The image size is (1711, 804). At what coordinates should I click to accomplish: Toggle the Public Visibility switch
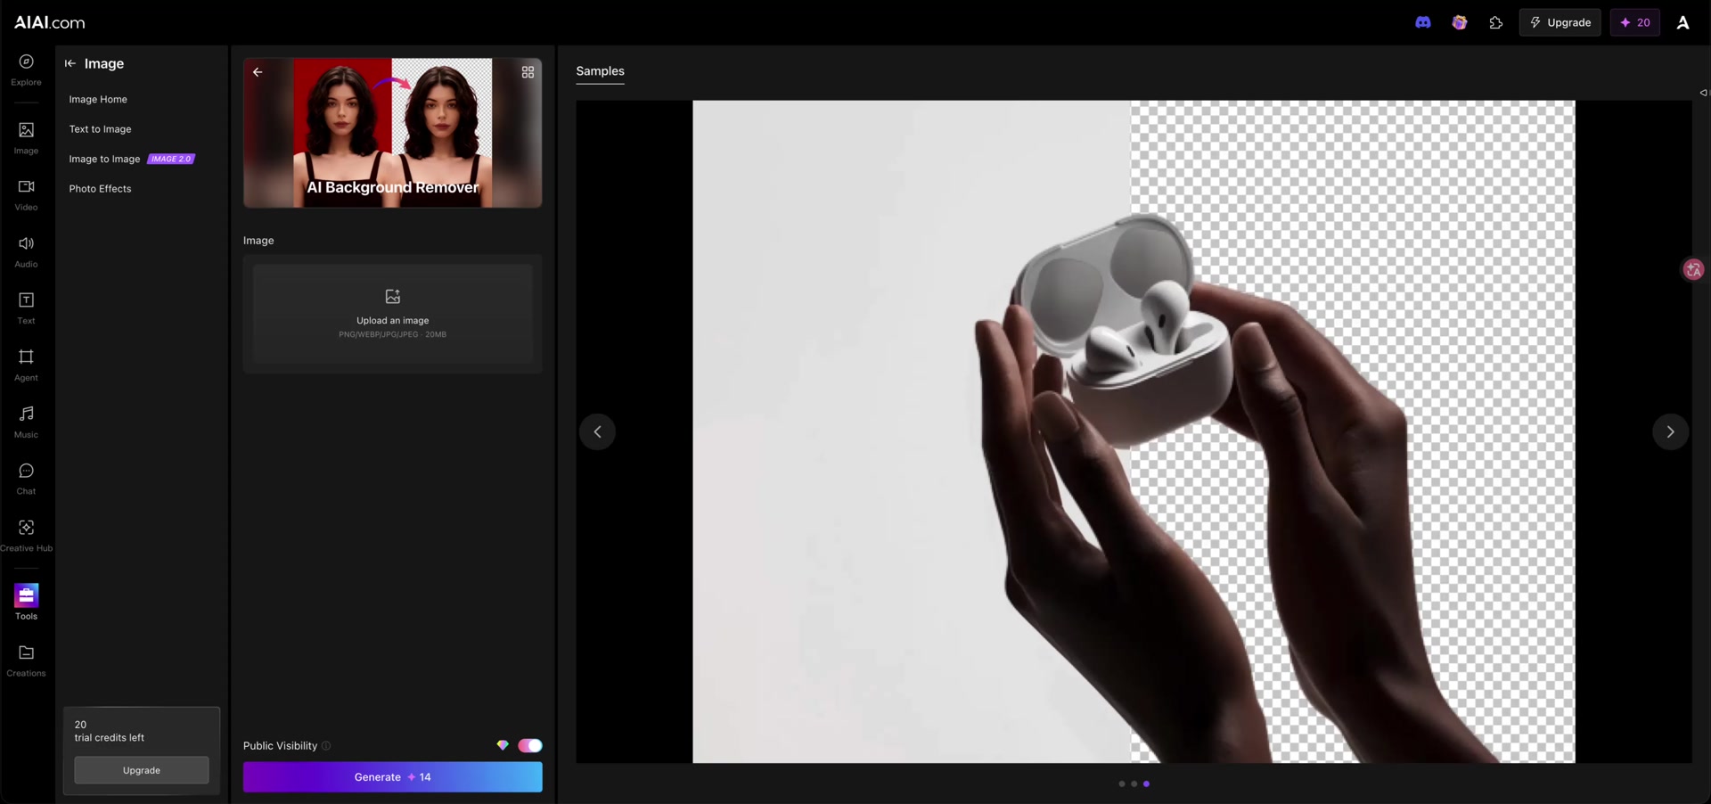(530, 746)
